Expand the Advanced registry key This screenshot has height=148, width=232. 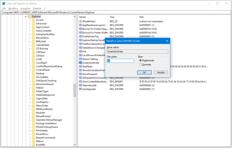click(x=29, y=24)
